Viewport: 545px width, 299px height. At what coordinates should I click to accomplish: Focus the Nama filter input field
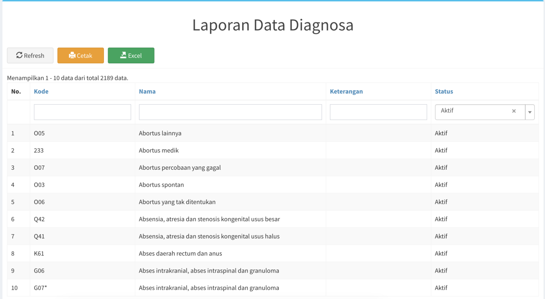(x=230, y=112)
